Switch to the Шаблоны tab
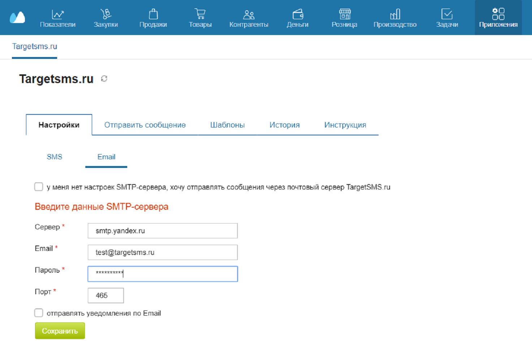Viewport: 532px width, 356px height. [227, 125]
